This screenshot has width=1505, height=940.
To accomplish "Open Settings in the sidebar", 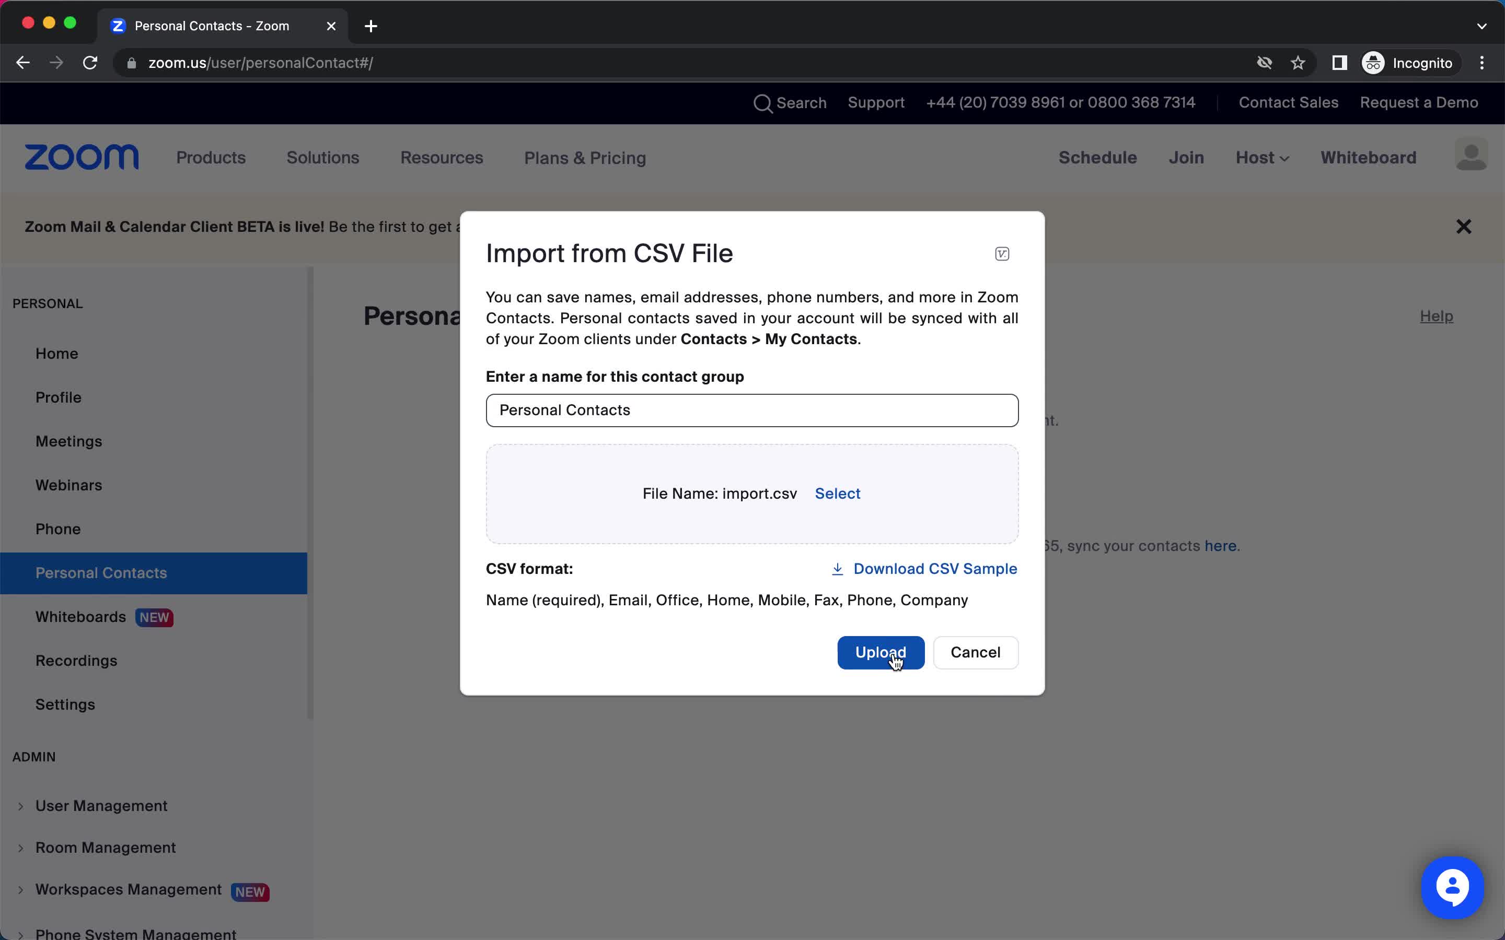I will click(x=65, y=704).
